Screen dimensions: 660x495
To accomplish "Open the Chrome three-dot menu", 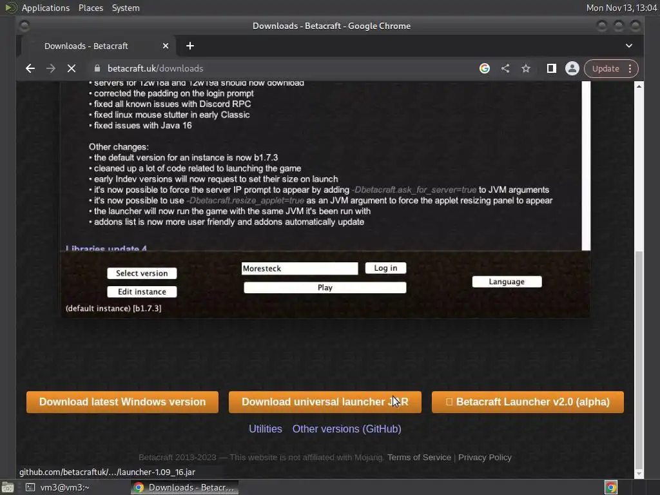I will [630, 68].
